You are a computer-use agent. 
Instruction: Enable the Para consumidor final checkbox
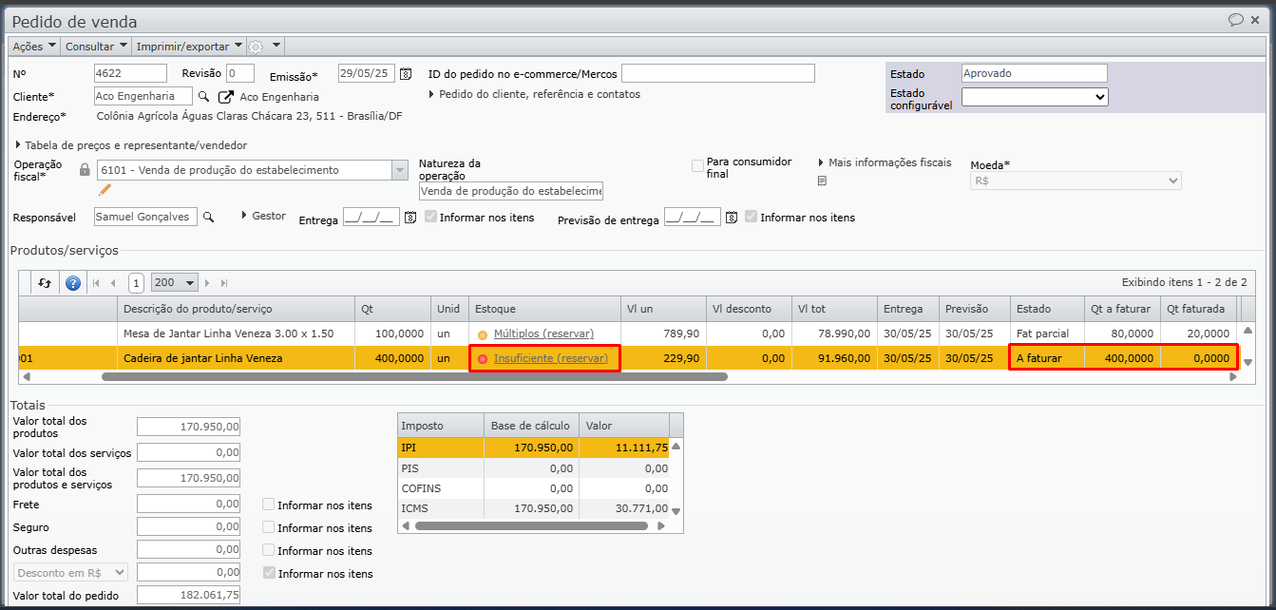[698, 166]
